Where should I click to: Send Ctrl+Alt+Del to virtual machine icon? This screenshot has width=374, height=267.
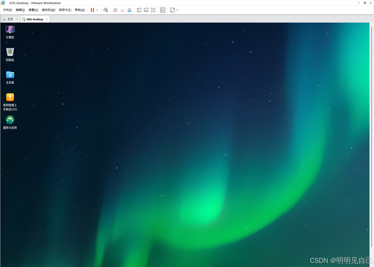click(x=106, y=10)
